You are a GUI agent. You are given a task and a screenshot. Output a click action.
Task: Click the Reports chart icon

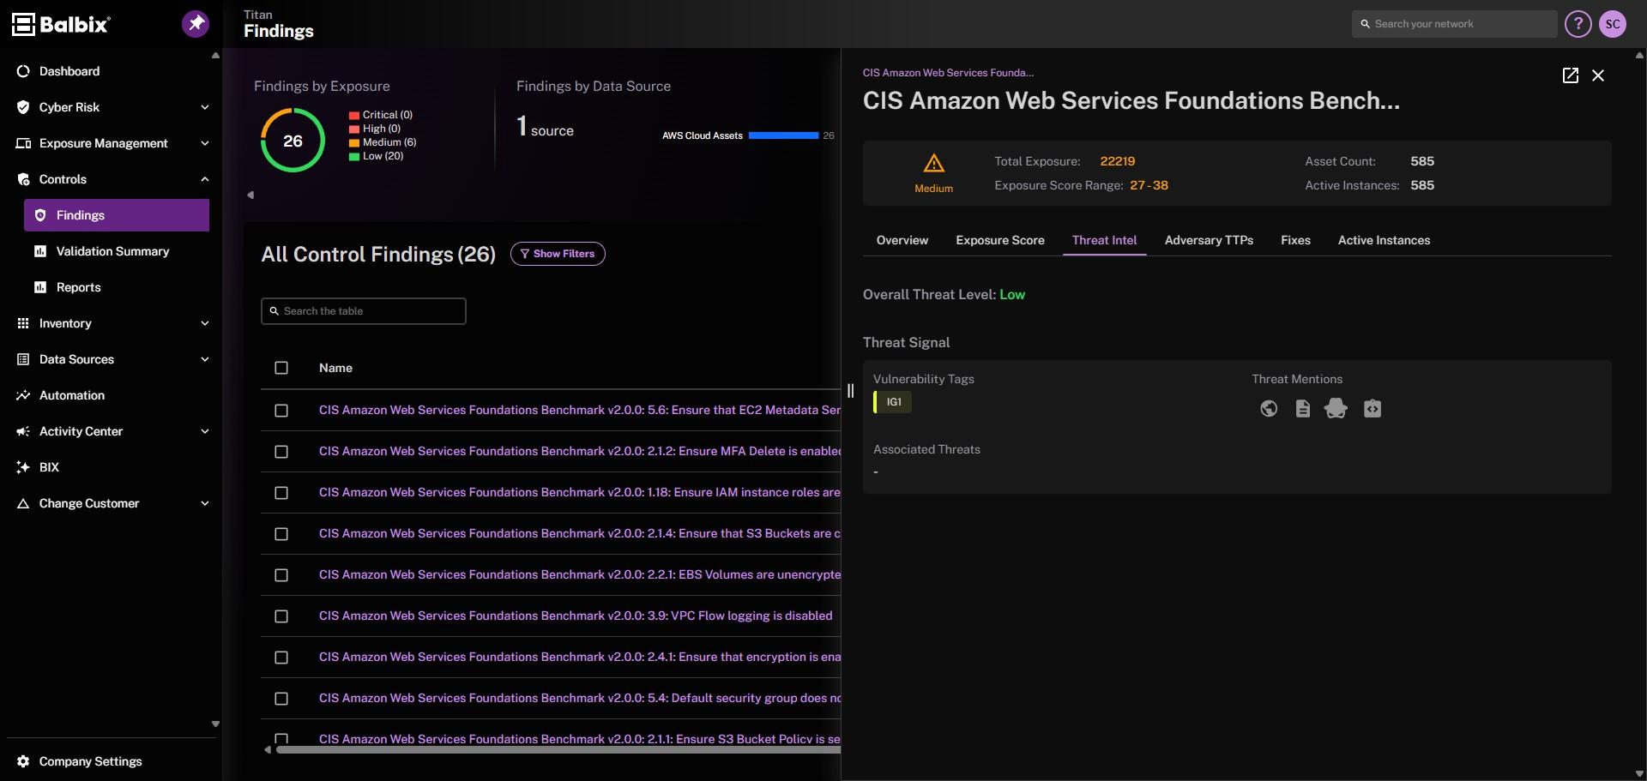pos(40,287)
